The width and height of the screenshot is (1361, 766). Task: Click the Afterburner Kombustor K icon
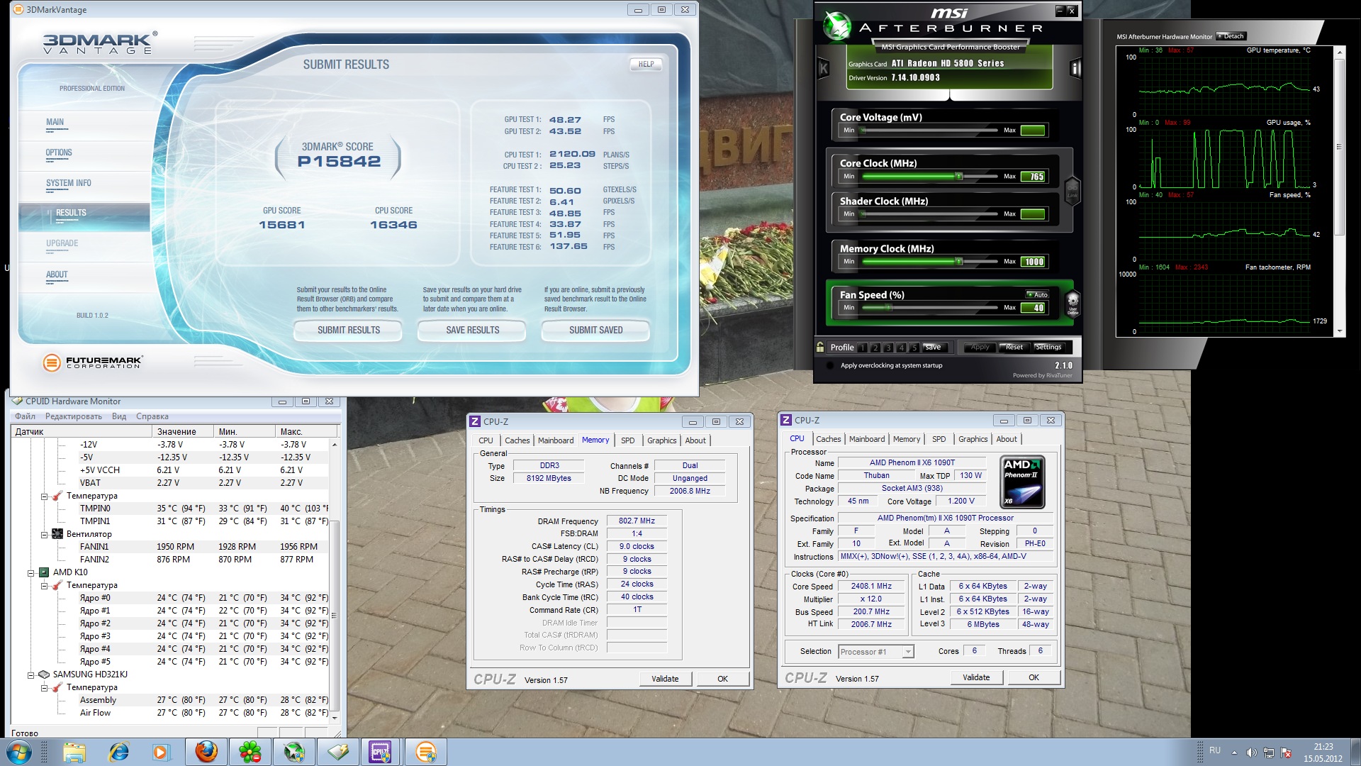pyautogui.click(x=824, y=68)
